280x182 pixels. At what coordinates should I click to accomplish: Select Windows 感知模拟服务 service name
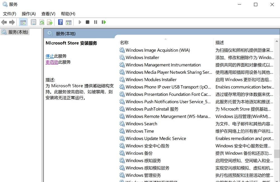pyautogui.click(x=147, y=168)
